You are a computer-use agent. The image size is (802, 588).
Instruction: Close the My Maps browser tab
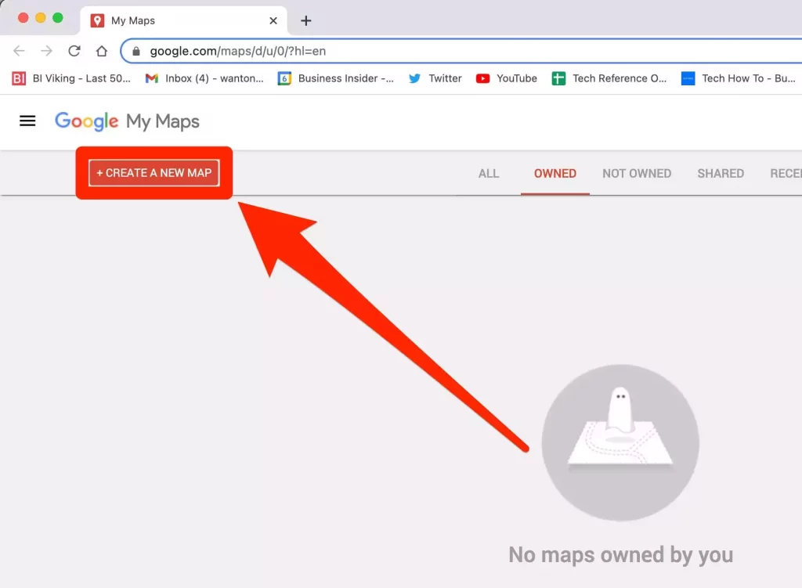(273, 20)
